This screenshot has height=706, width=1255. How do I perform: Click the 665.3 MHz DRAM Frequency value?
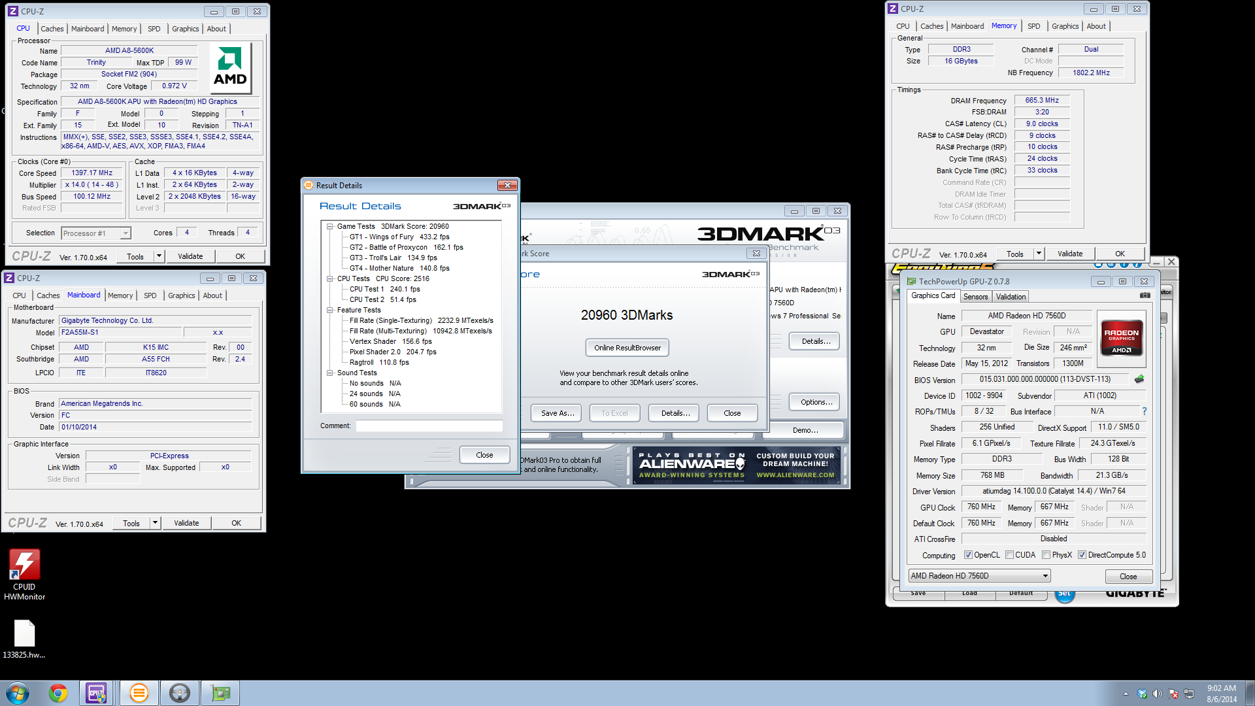(x=1042, y=100)
